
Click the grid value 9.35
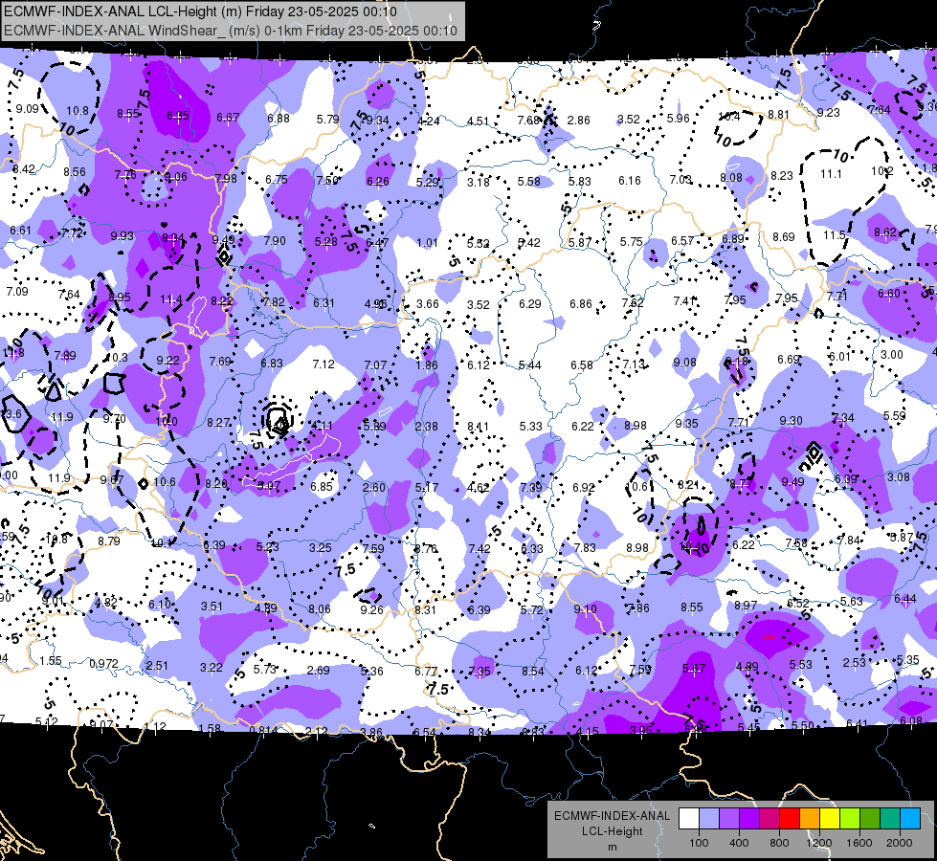(x=686, y=423)
